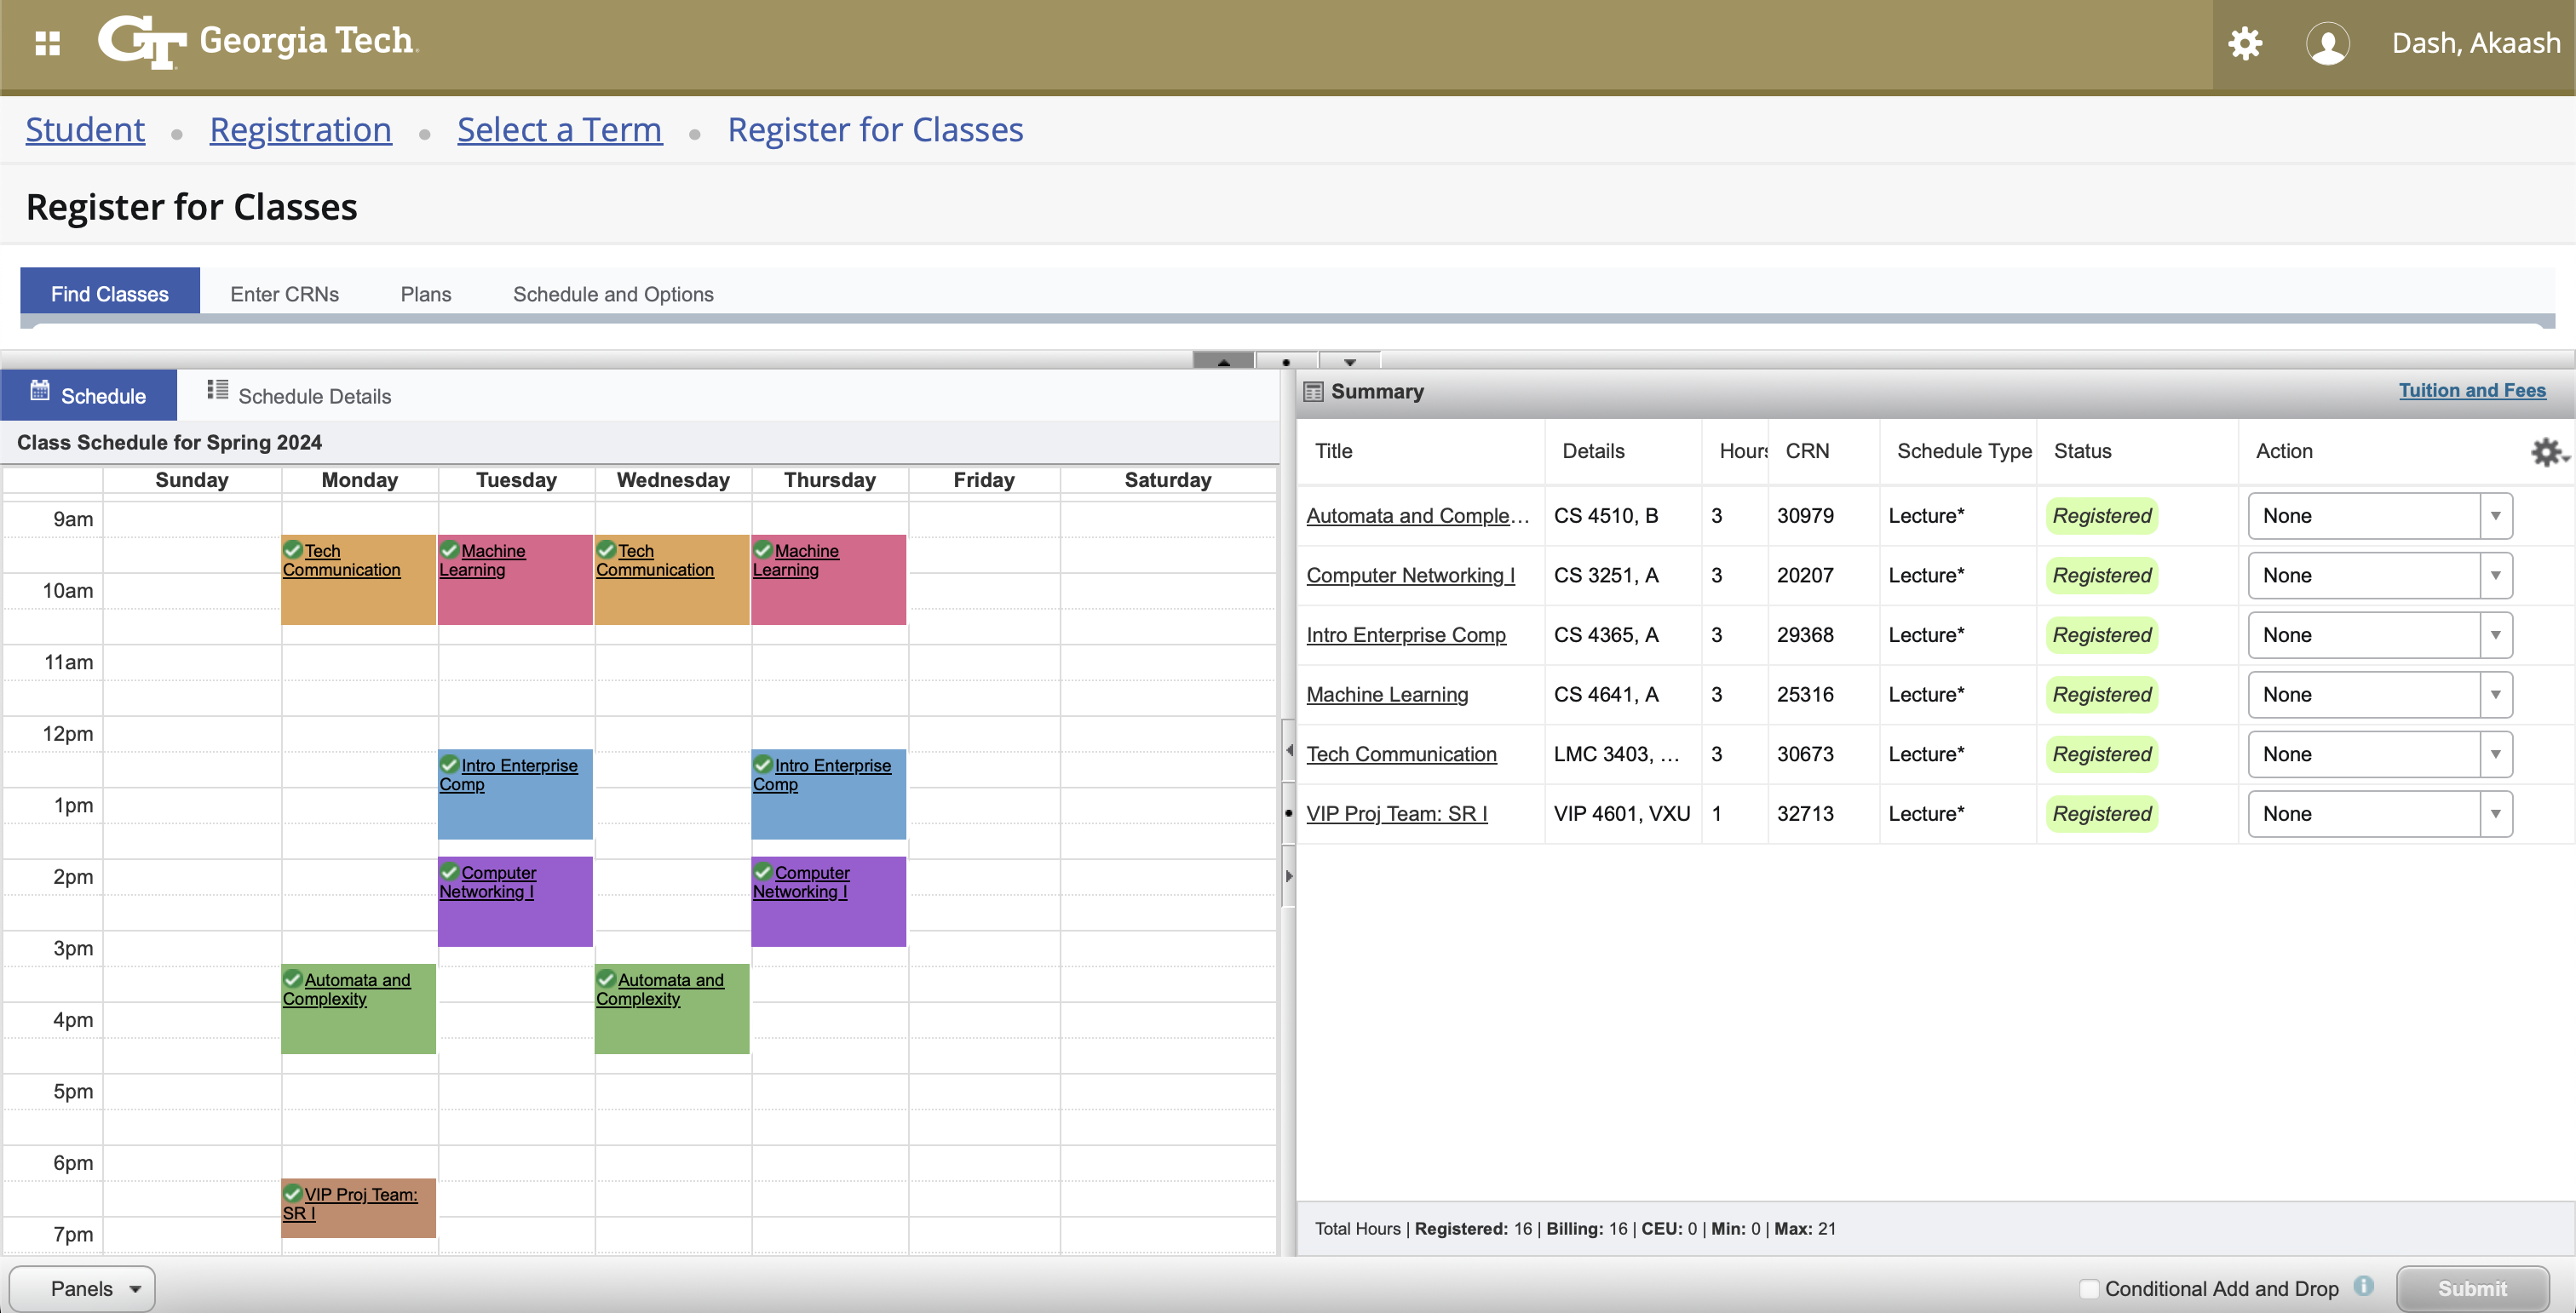Switch to the Enter CRNs tab
Screen dimensions: 2576x1313
[x=284, y=294]
